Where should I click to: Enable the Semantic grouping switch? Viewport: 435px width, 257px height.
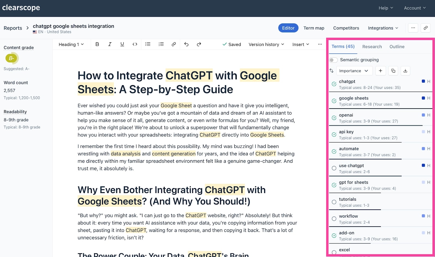tap(334, 60)
